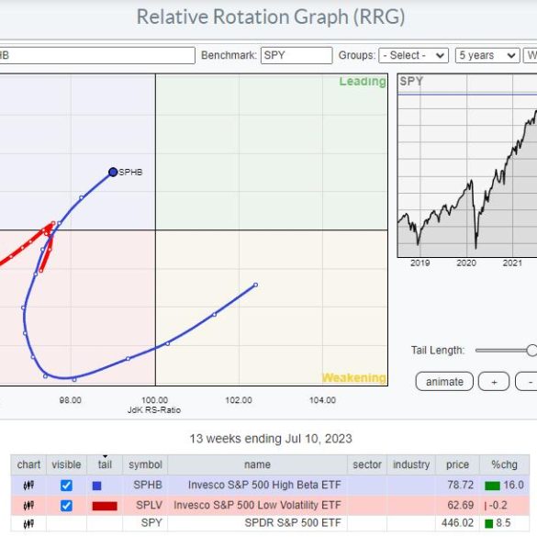The width and height of the screenshot is (537, 537).
Task: Click the 8.5 percent change value
Action: tap(503, 523)
